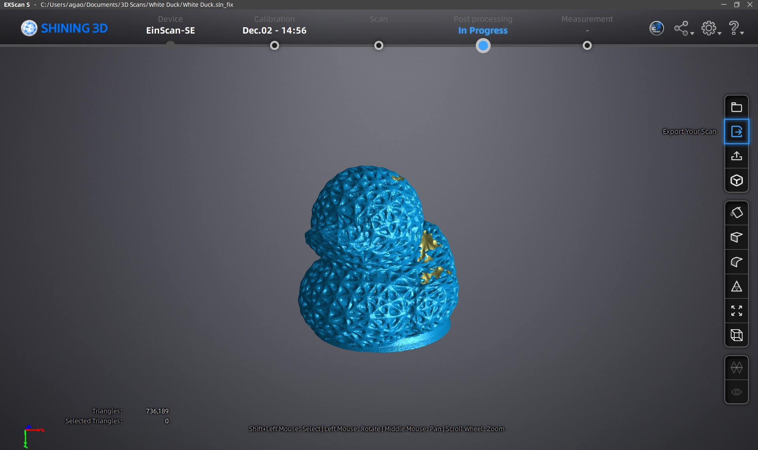Click the Shining 3D logo
Screen dimensions: 758x450
tap(64, 28)
